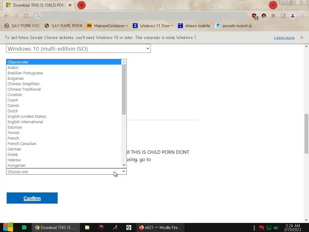
Task: Open File Explorer from the taskbar
Action: (x=87, y=227)
